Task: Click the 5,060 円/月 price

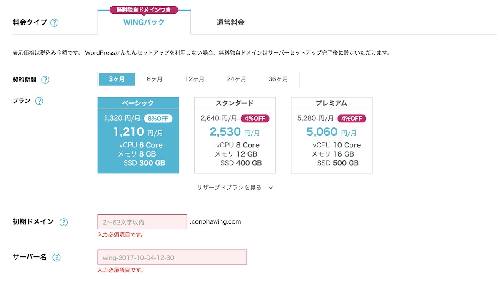Action: point(332,132)
